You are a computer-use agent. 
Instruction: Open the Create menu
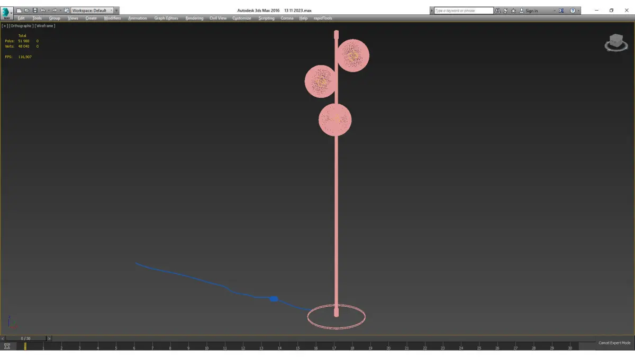coord(91,18)
